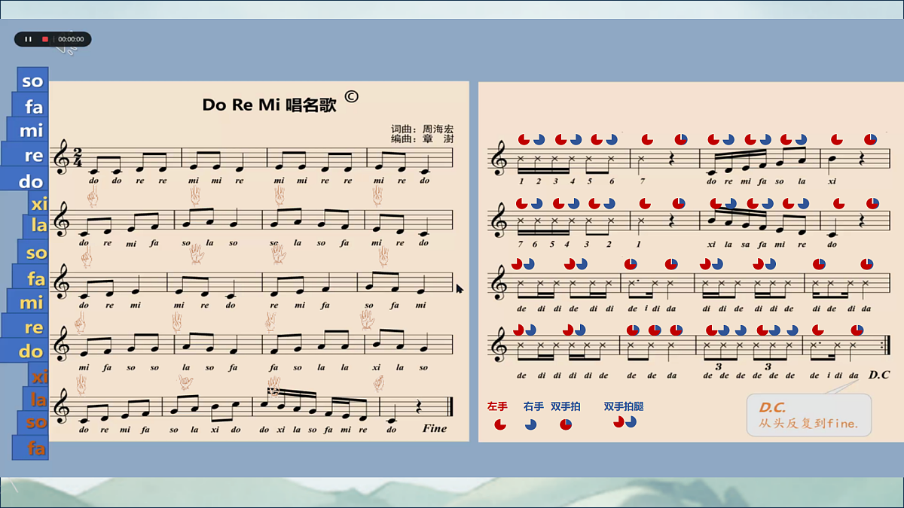Select the yellow re step
Screen dimensions: 904x508
25,327
